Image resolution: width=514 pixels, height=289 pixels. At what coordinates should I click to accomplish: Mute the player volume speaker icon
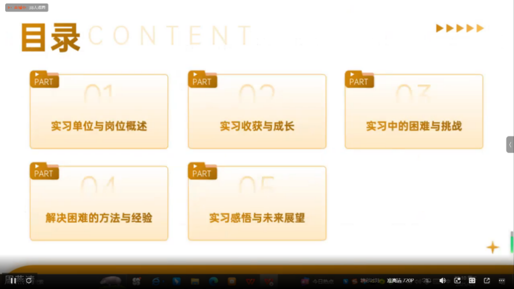pyautogui.click(x=443, y=280)
